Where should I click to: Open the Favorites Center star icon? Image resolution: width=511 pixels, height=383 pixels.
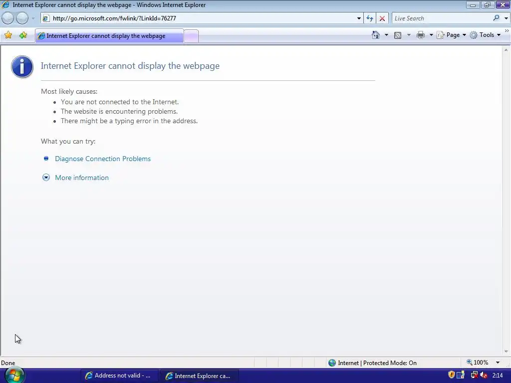point(8,35)
